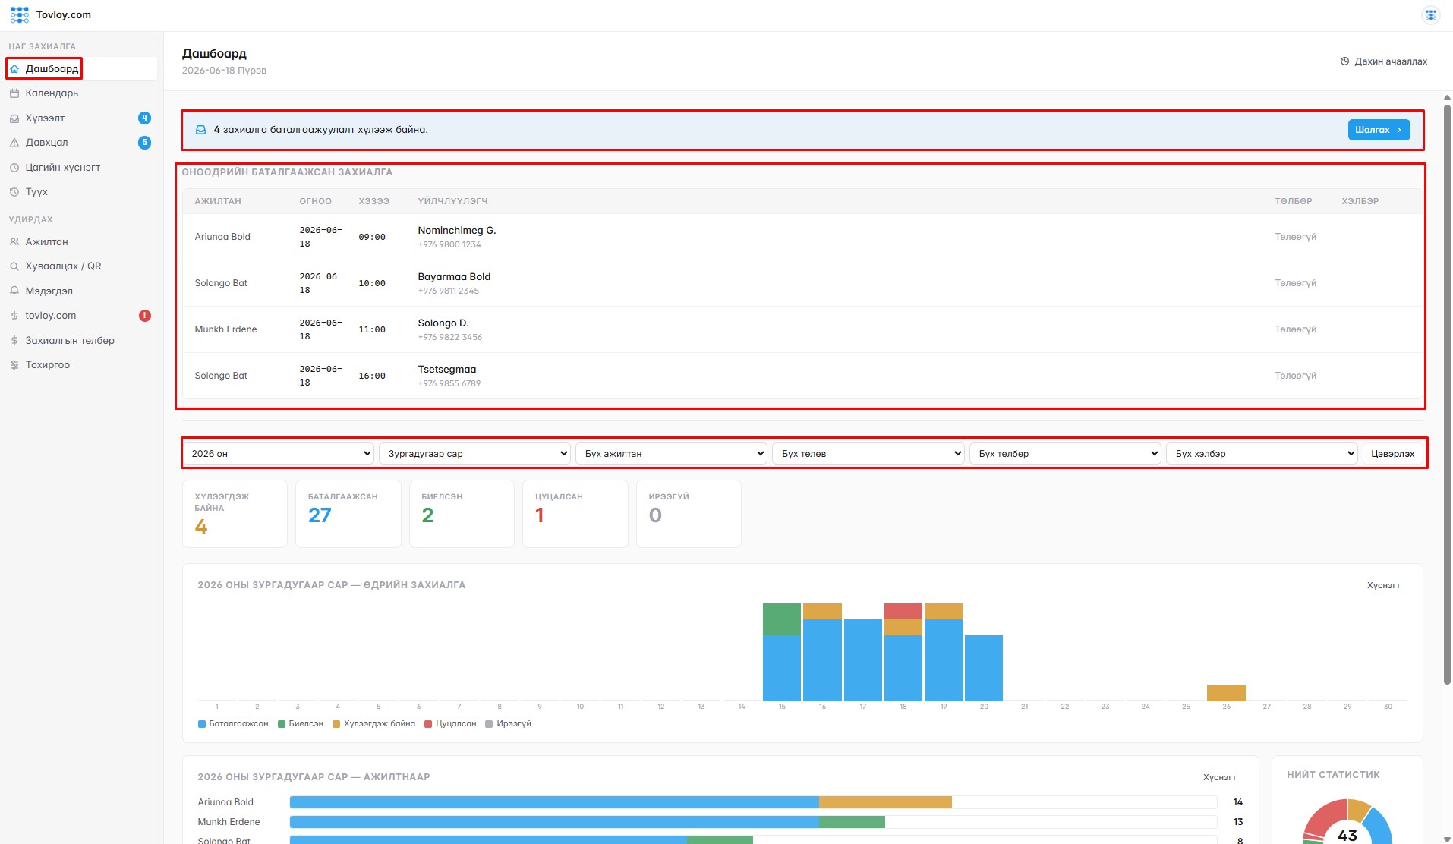Toggle the Ирээгүй legend swatch
The height and width of the screenshot is (844, 1453).
click(489, 724)
